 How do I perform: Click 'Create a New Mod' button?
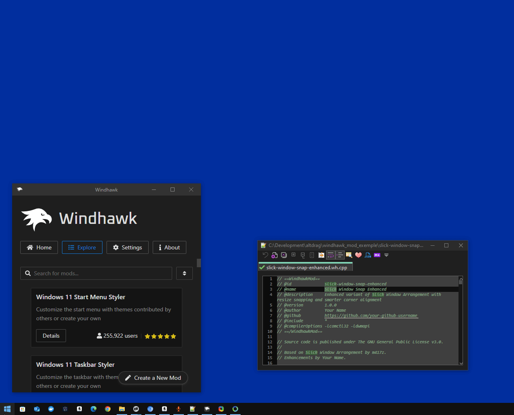click(153, 378)
